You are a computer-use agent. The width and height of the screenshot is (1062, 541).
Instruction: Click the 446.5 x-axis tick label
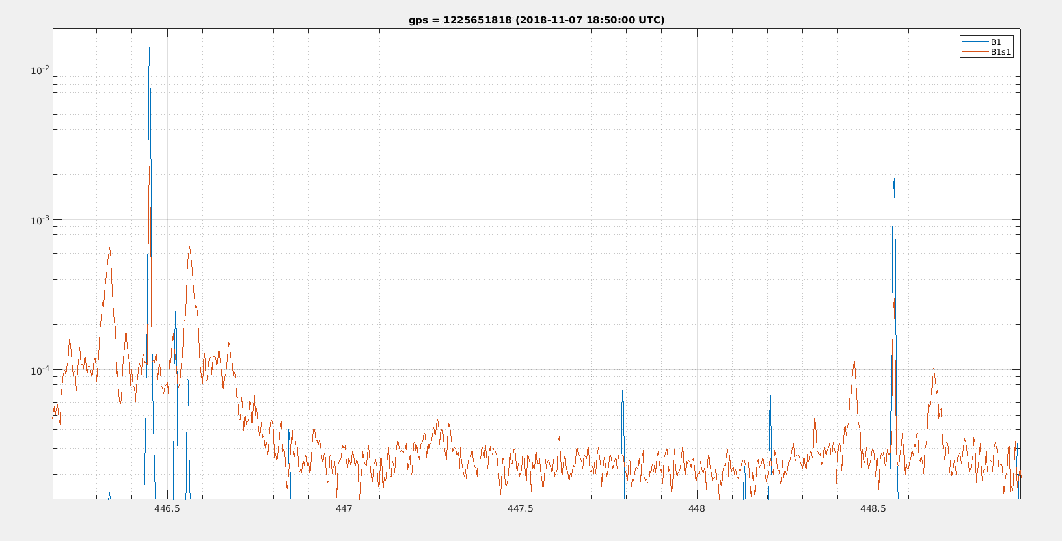167,508
